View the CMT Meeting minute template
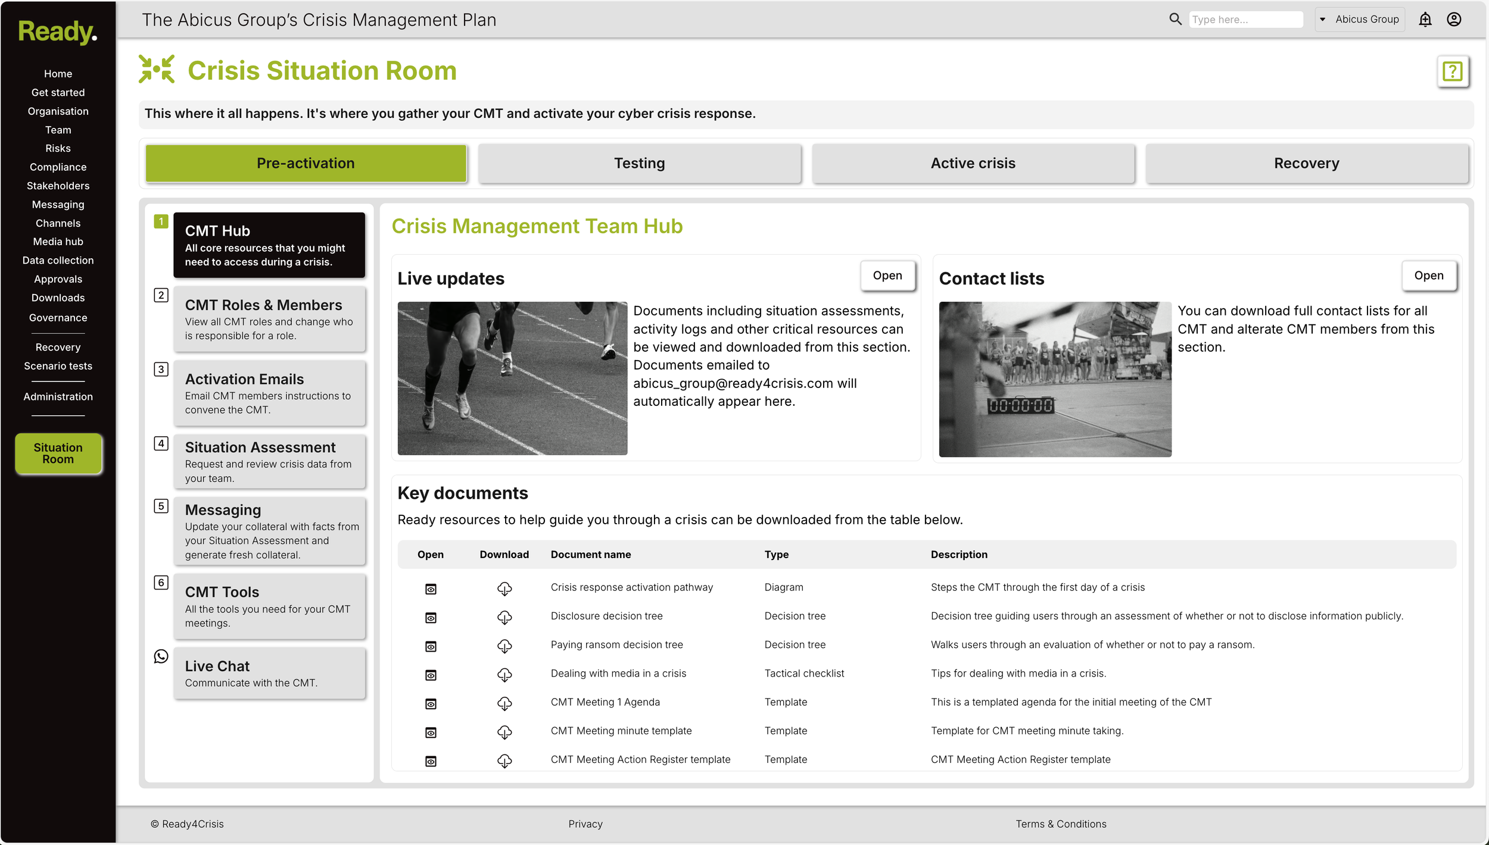Image resolution: width=1489 pixels, height=845 pixels. 431,733
